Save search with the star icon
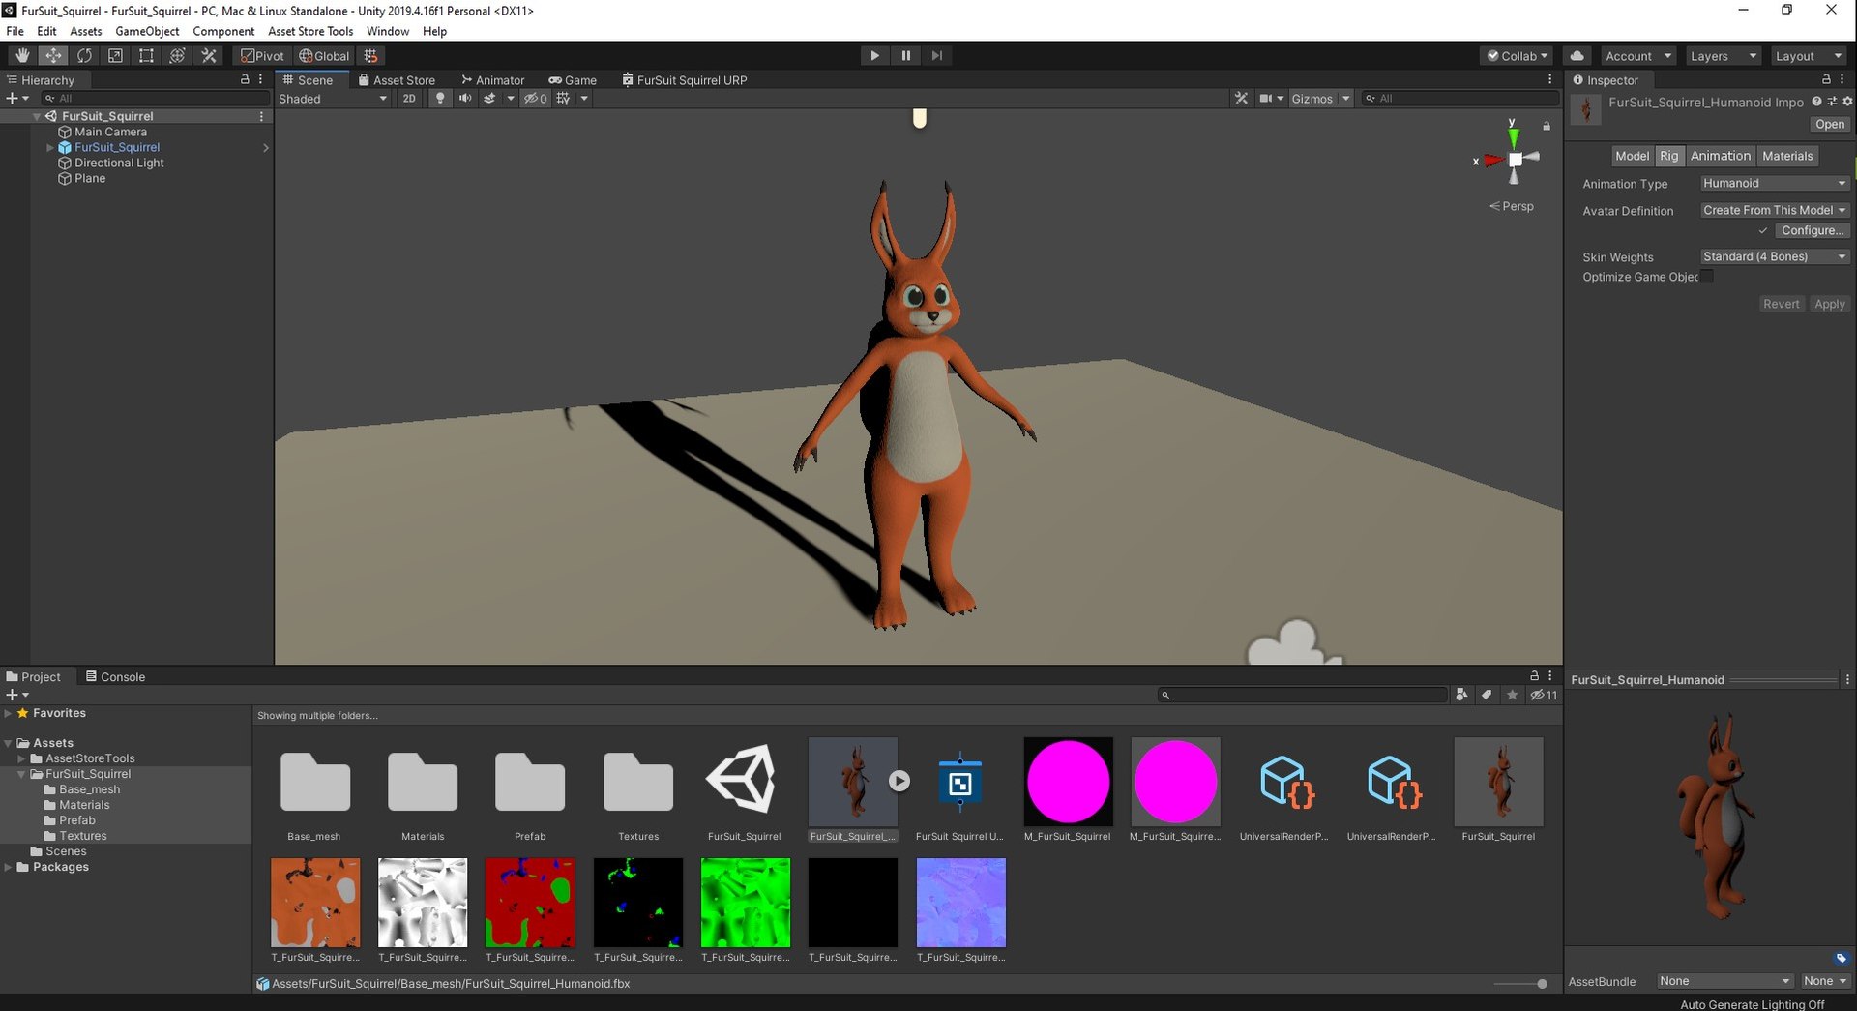The height and width of the screenshot is (1011, 1857). [1512, 695]
